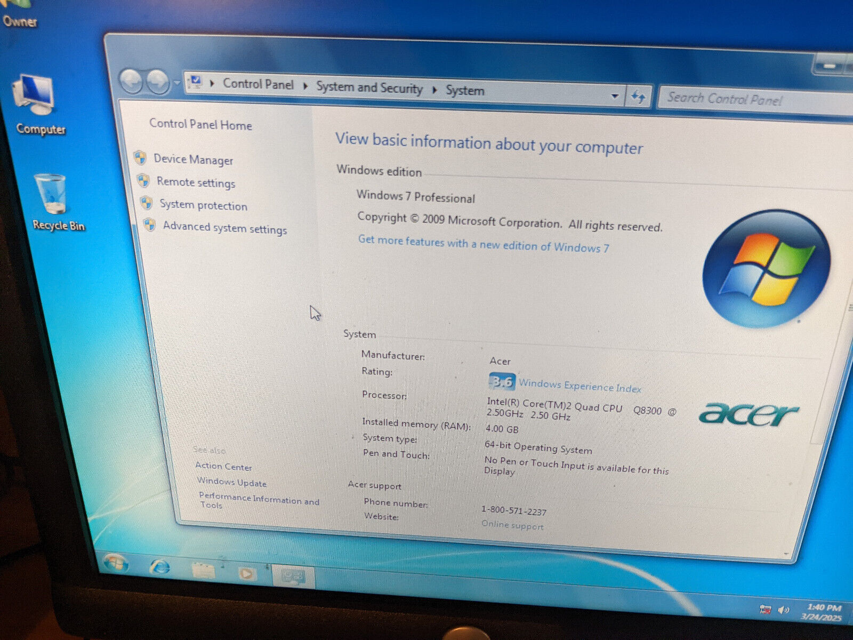Image resolution: width=853 pixels, height=640 pixels.
Task: Click the Windows logo orb image
Action: 767,268
